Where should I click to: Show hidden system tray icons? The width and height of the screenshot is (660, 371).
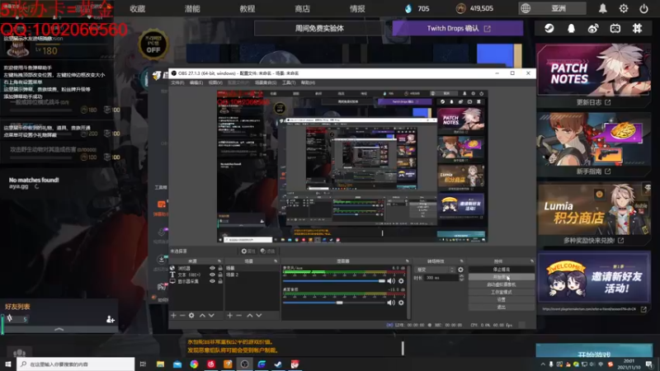pyautogui.click(x=543, y=364)
